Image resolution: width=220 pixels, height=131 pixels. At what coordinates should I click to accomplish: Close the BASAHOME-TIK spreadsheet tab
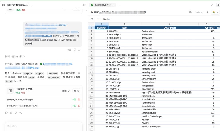pos(113,5)
